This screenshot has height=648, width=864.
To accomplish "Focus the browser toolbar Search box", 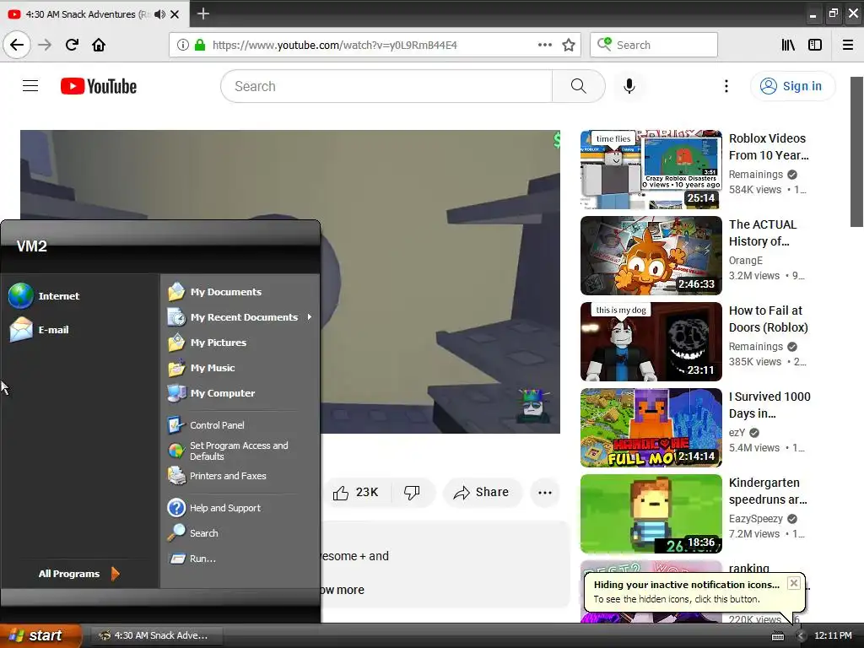I will click(x=654, y=46).
